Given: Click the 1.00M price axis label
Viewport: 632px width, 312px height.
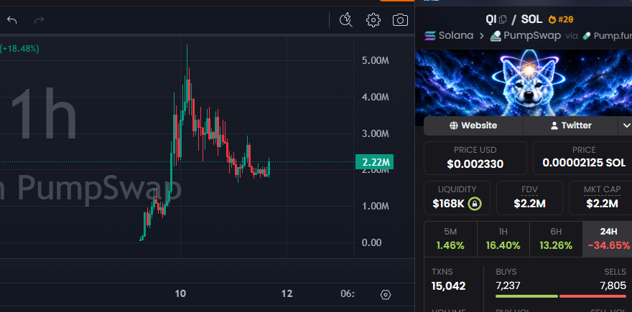Looking at the screenshot, I should [375, 206].
